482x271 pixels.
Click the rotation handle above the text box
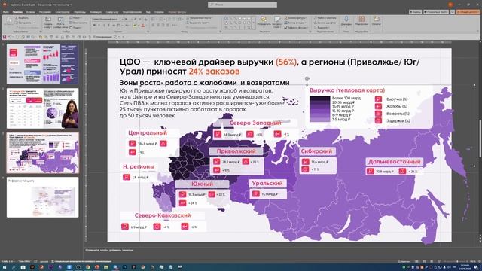[307, 79]
